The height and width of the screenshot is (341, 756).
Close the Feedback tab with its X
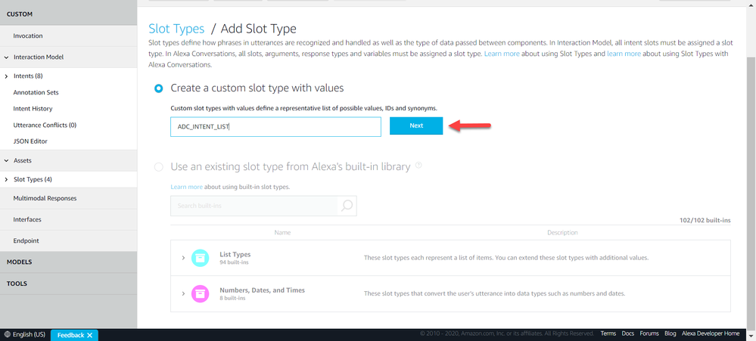click(90, 335)
